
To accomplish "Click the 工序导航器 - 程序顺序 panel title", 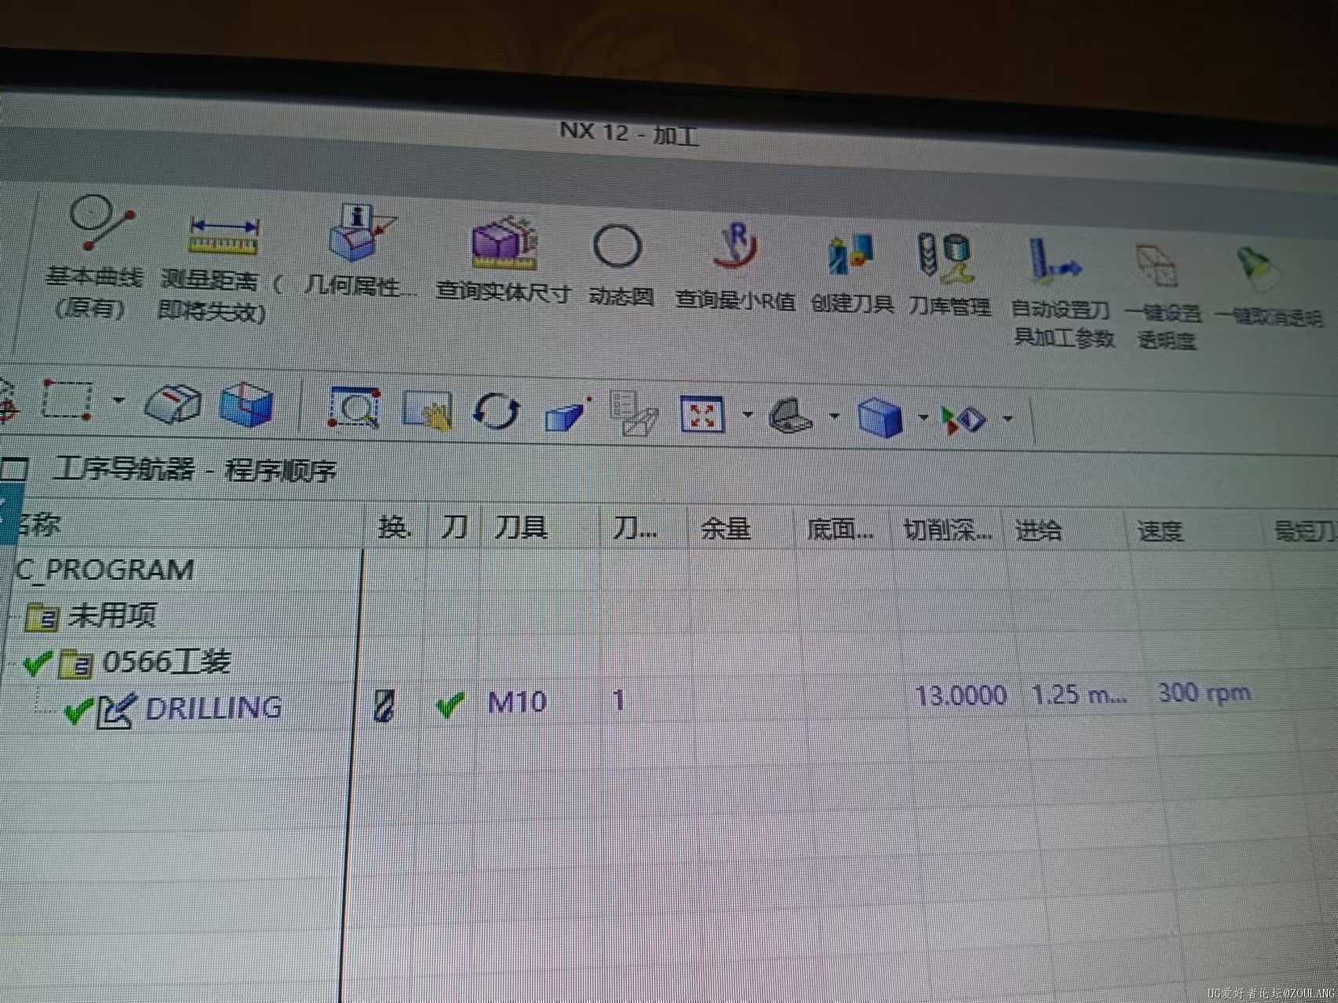I will tap(195, 469).
